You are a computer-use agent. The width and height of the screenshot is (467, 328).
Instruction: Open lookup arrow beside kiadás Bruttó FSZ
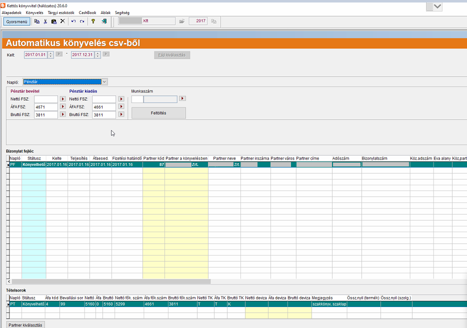pyautogui.click(x=121, y=114)
